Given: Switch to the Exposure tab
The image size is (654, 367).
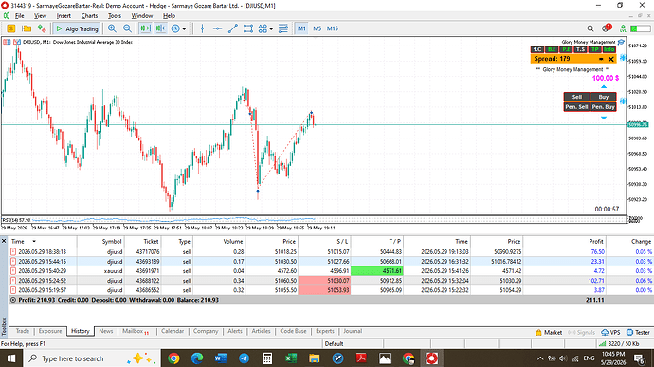Looking at the screenshot, I should coord(50,331).
